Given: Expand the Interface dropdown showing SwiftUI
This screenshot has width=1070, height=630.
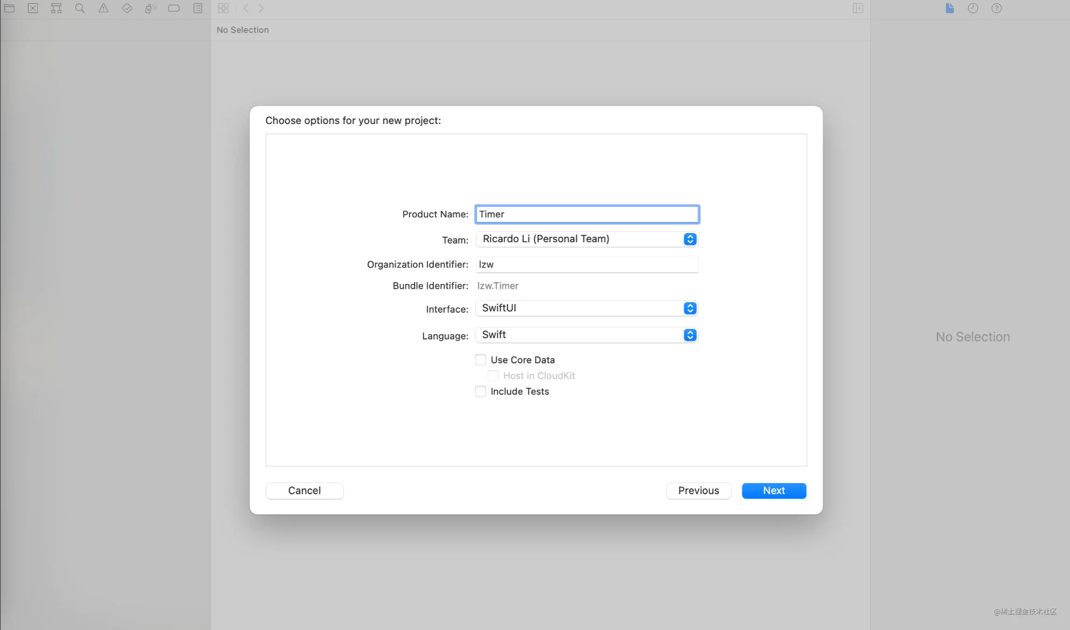Looking at the screenshot, I should click(587, 308).
